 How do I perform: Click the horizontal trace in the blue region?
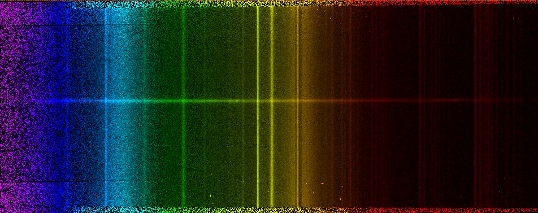tap(58, 101)
